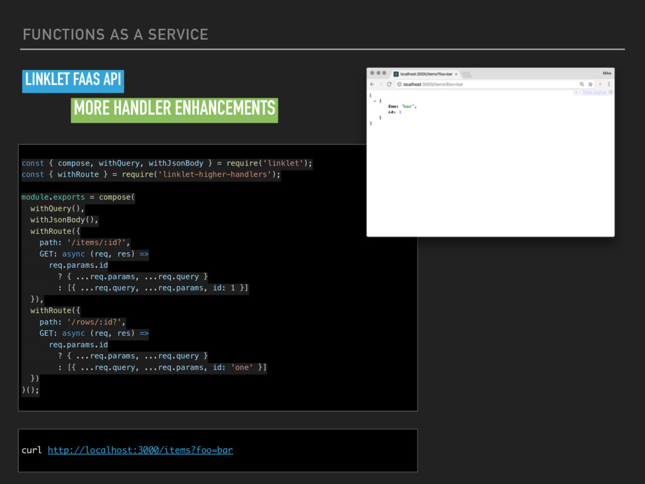Open the JSON viewer settings gear icon
This screenshot has width=645, height=484.
[x=610, y=92]
